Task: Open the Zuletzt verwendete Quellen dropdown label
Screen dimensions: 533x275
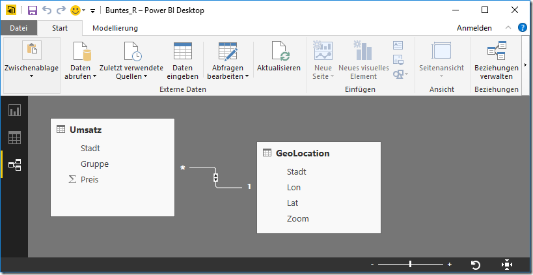Action: click(131, 72)
